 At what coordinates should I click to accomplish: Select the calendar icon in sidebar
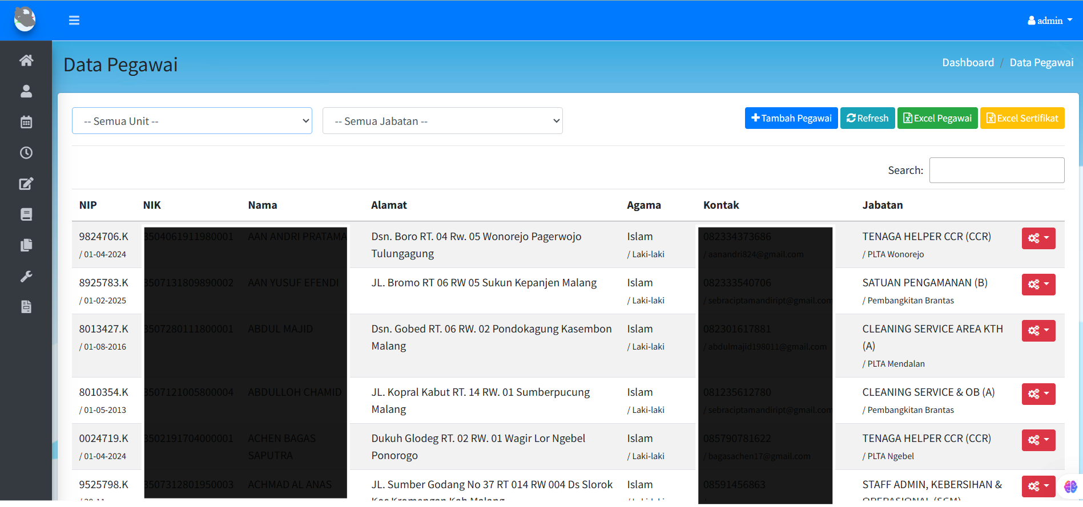pyautogui.click(x=26, y=122)
